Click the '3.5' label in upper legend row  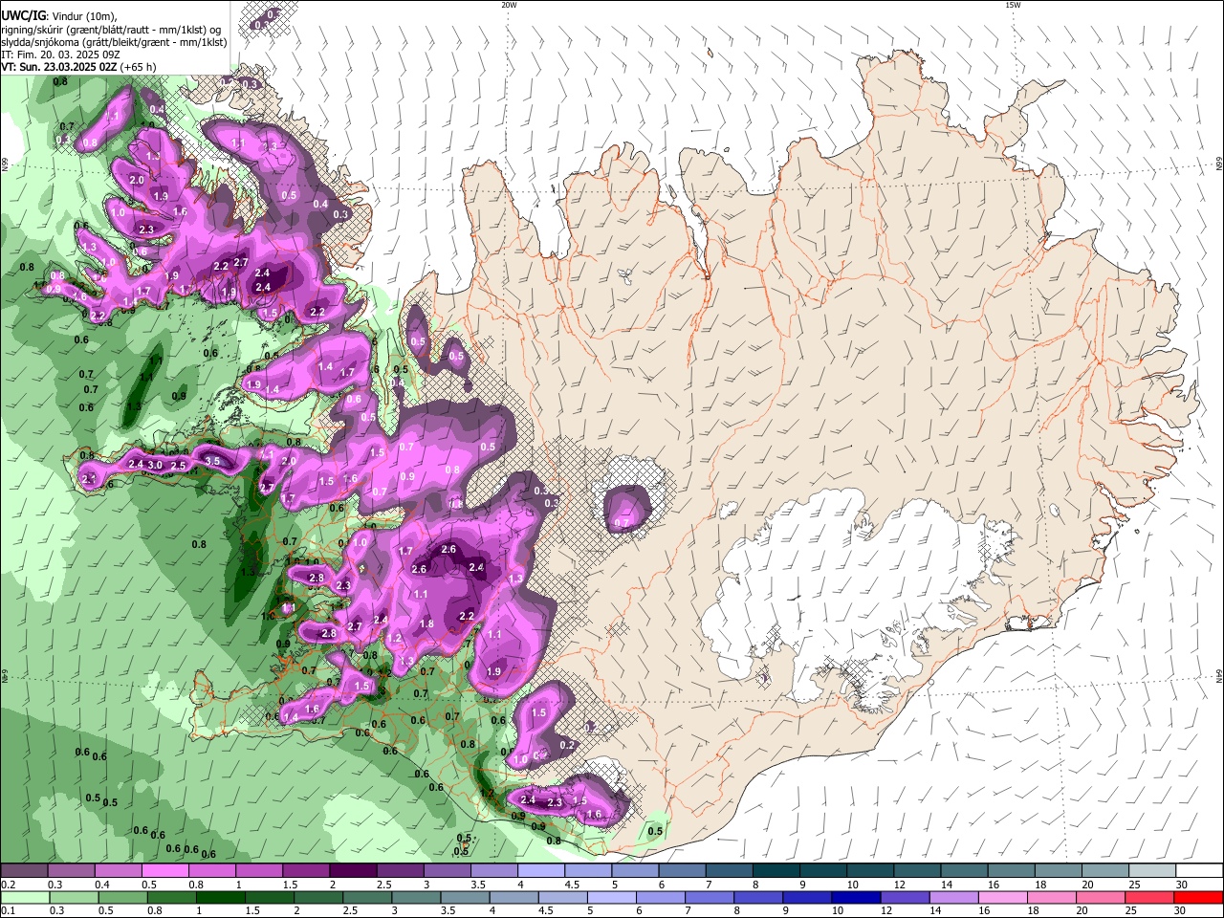[x=479, y=885]
